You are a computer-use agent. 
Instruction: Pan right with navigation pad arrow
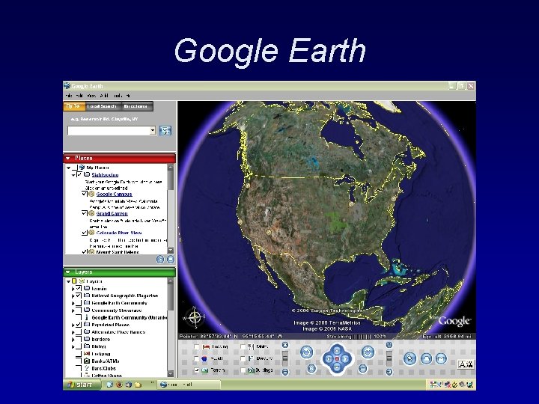pyautogui.click(x=345, y=358)
